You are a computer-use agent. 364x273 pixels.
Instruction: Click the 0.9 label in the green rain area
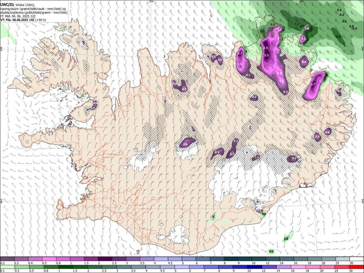click(338, 37)
